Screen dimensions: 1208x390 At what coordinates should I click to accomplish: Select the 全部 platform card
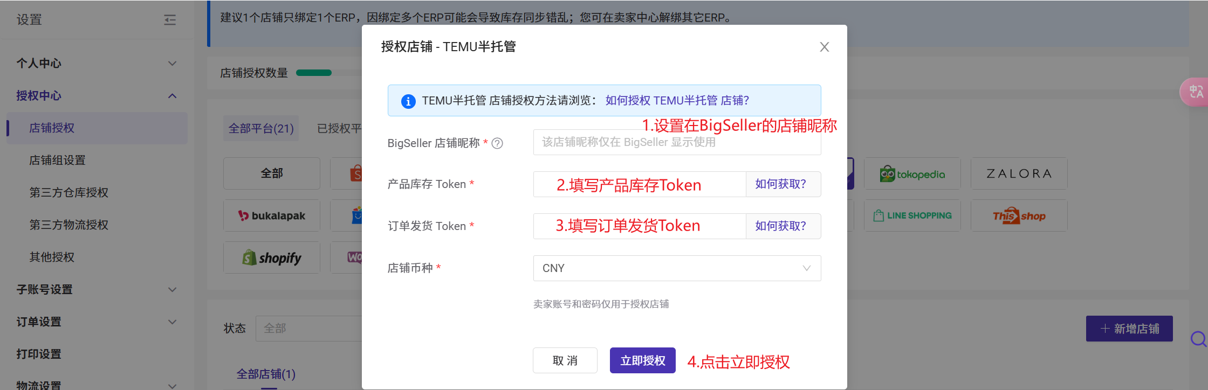coord(271,173)
